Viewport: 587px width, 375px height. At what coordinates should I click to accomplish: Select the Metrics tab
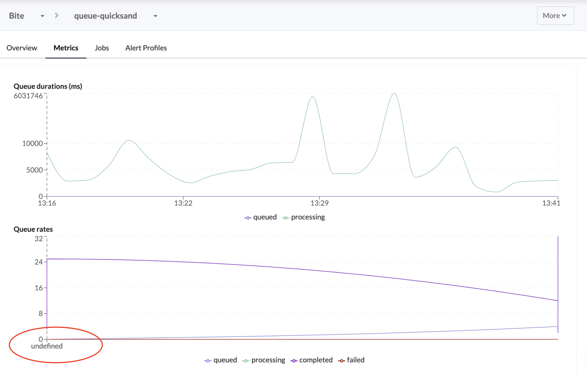point(66,48)
